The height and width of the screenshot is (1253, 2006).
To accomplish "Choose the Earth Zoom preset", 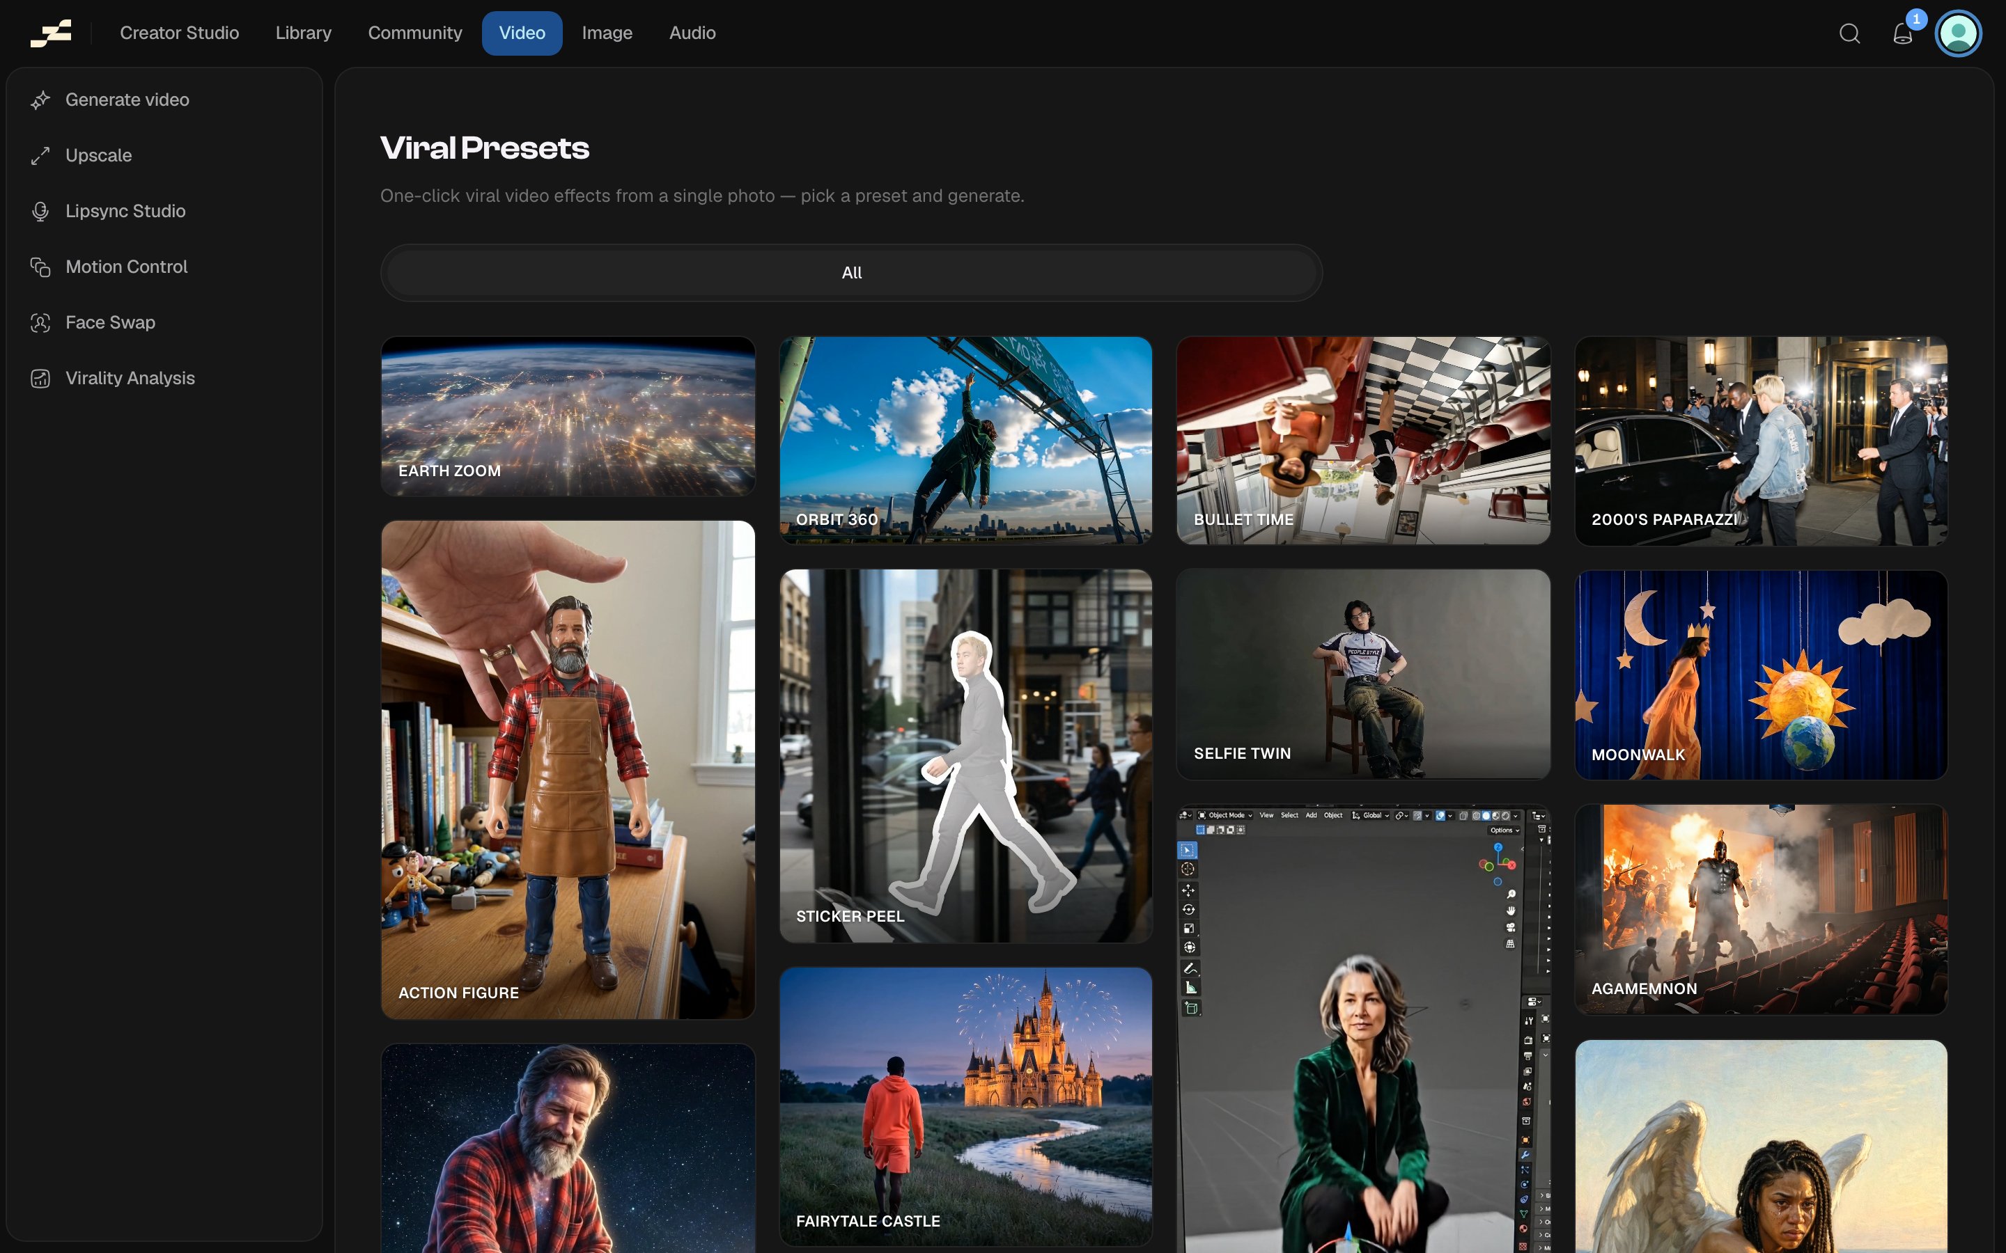I will coord(568,416).
